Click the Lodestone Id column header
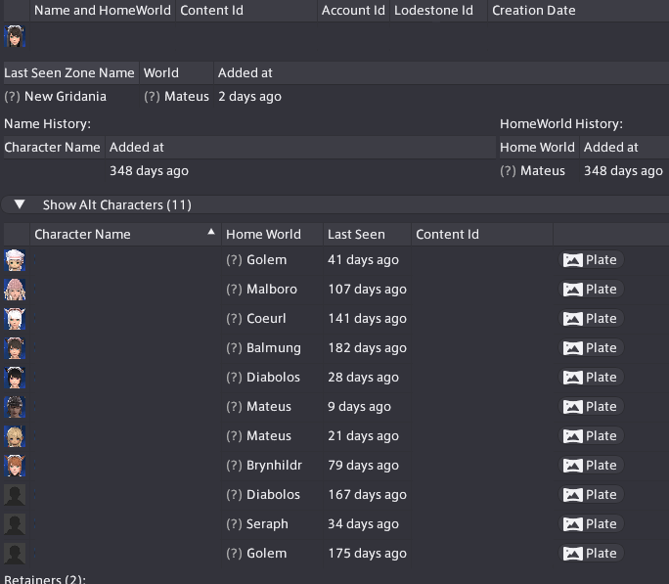 (438, 10)
